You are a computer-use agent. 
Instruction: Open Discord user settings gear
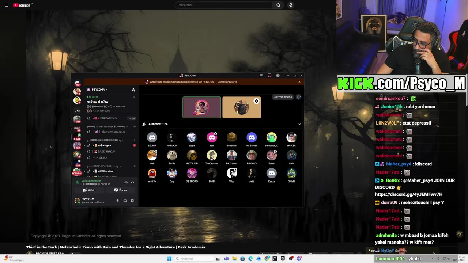click(132, 201)
